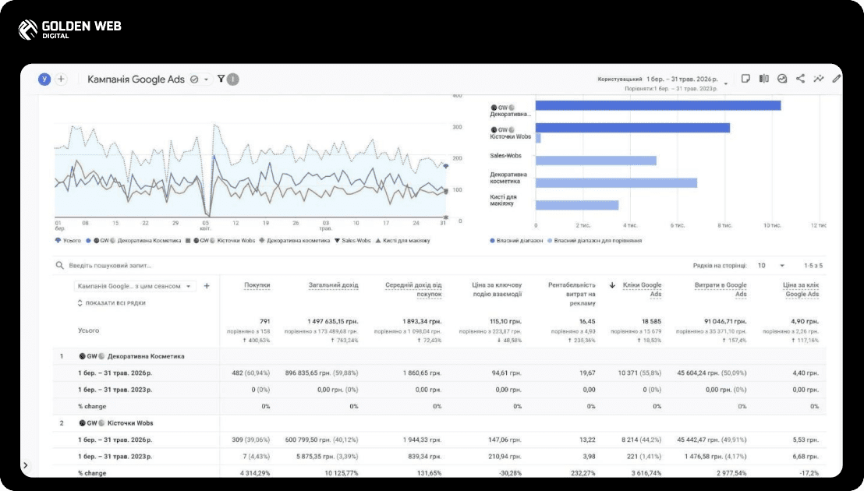Share this report via share icon
The image size is (864, 491).
coord(800,79)
